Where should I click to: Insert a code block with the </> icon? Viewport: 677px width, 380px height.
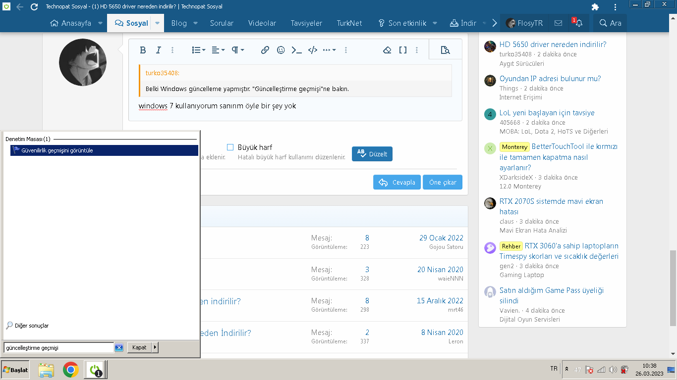coord(313,50)
